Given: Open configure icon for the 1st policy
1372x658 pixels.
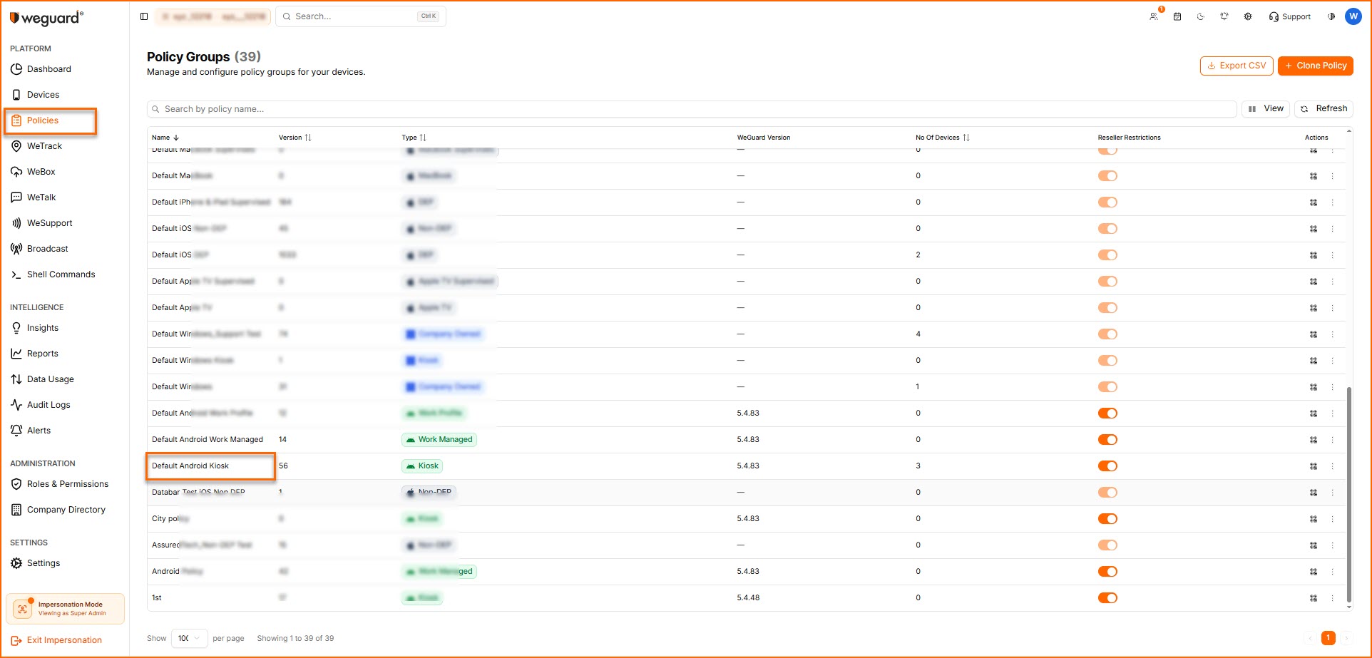Looking at the screenshot, I should tap(1314, 598).
